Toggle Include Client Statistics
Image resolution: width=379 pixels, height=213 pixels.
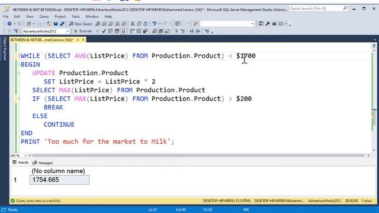[145, 31]
